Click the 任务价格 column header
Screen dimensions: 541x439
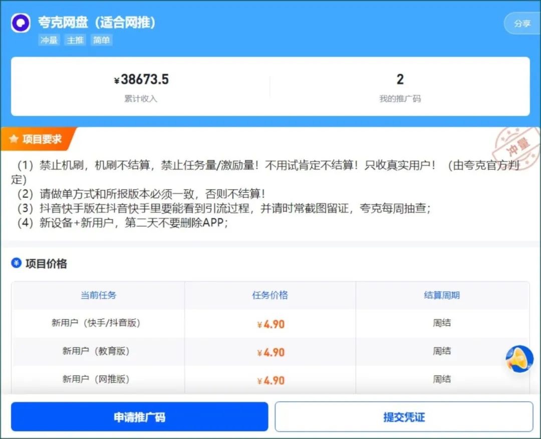coord(269,295)
